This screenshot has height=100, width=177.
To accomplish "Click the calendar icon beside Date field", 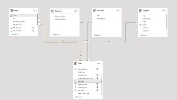I will [11, 16].
